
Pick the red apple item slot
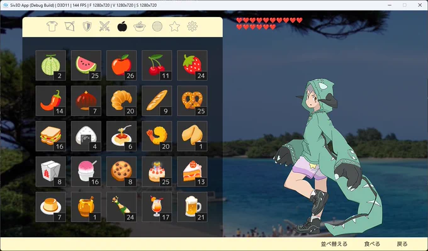pos(121,65)
